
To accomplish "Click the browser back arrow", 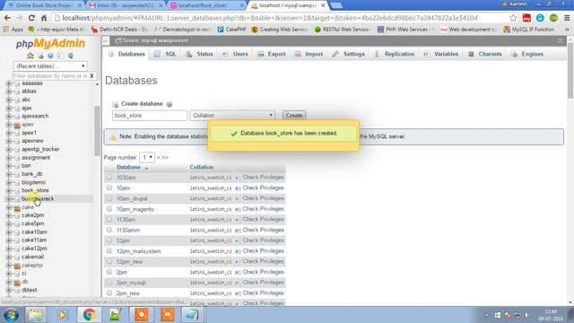I will (7, 18).
